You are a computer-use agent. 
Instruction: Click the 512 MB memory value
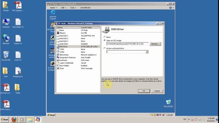[84, 33]
